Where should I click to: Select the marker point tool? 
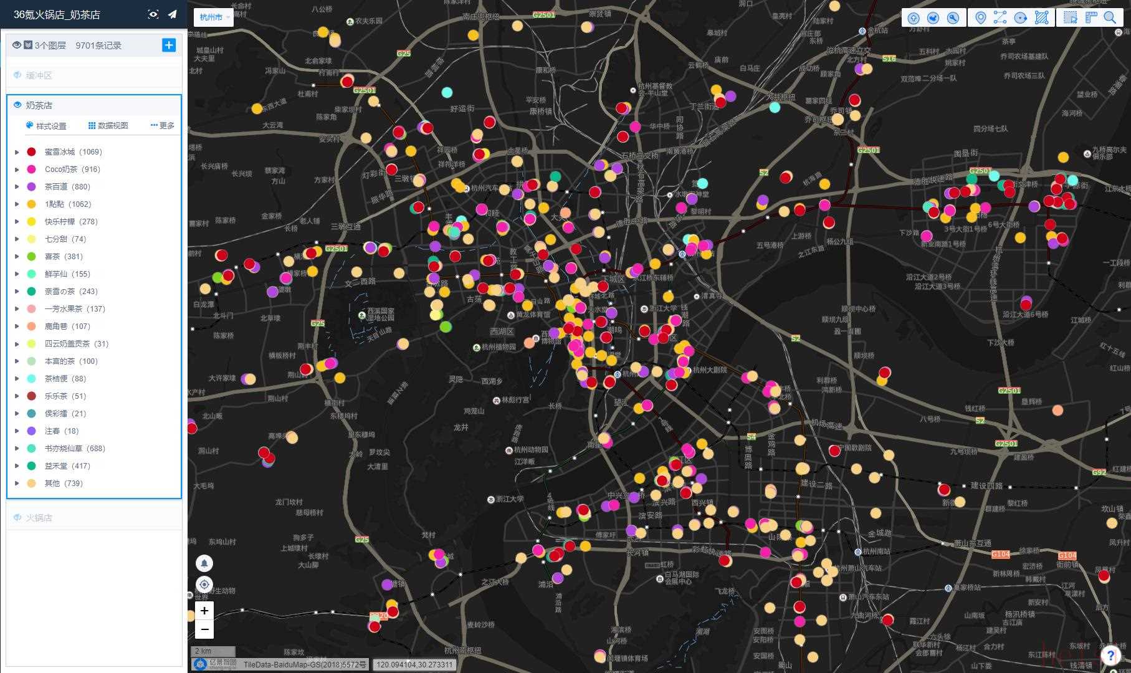coord(980,17)
